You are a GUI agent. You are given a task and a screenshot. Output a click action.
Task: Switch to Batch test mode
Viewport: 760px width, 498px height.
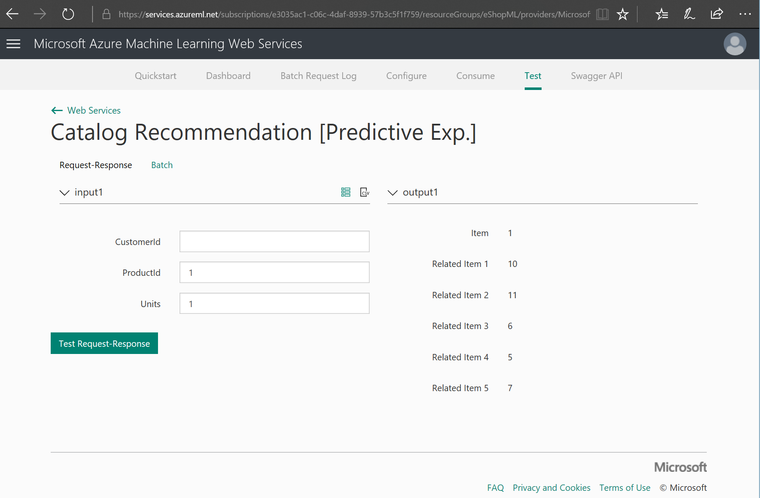tap(162, 165)
